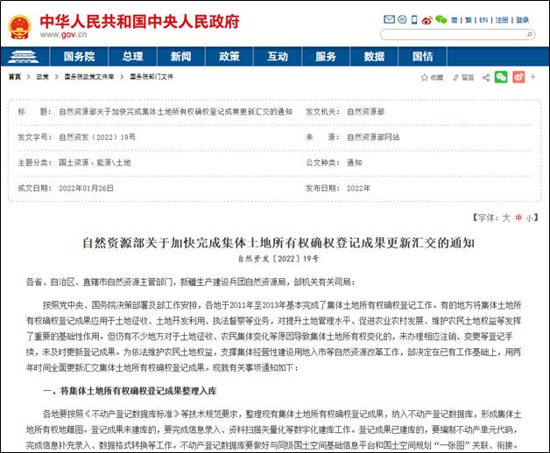Click the Weibo icon in top header
This screenshot has width=550, height=453.
tap(427, 20)
